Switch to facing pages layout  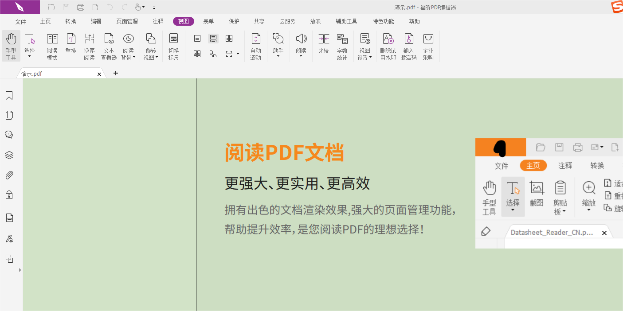pos(229,38)
